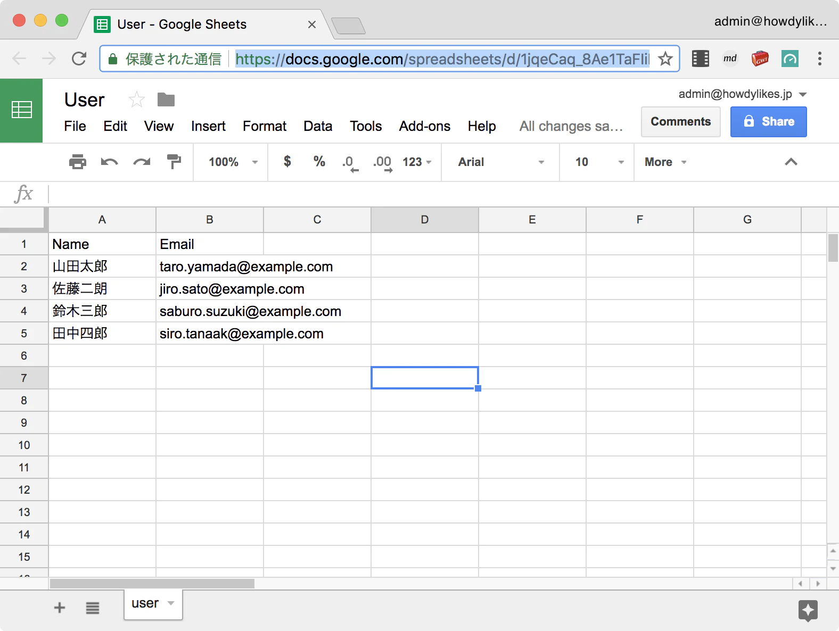Open the zoom 100% dropdown

pos(233,162)
